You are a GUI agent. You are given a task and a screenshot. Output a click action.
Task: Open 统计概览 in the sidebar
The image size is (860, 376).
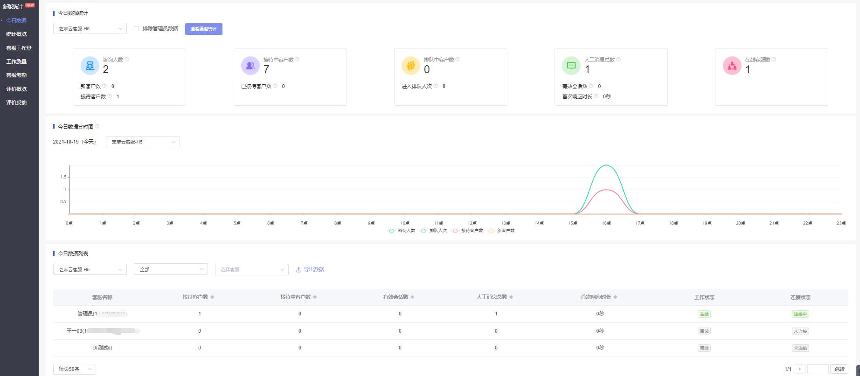click(x=16, y=34)
